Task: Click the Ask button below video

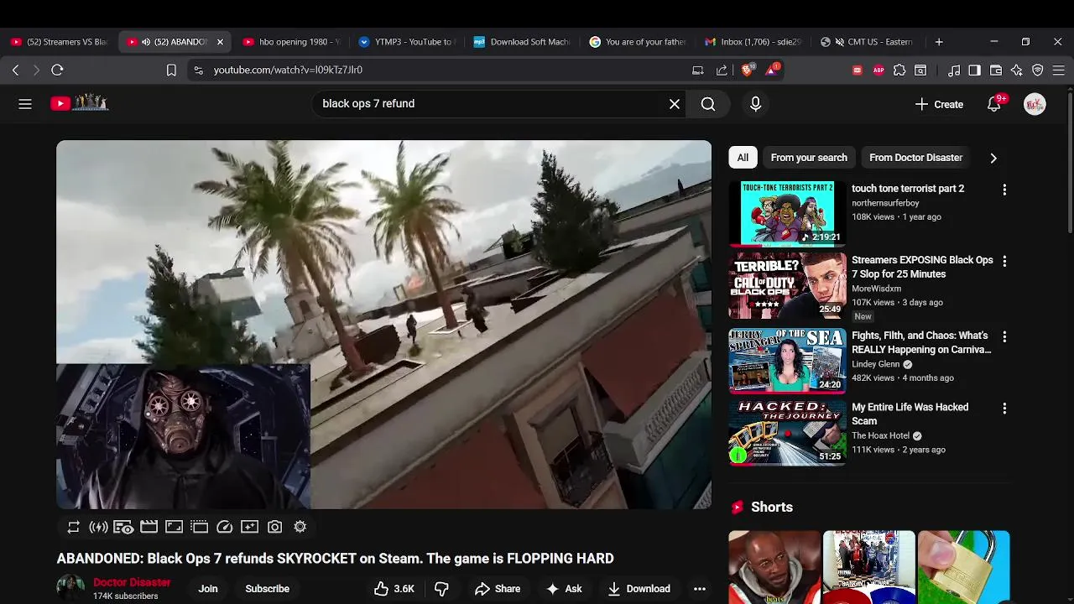Action: tap(564, 589)
